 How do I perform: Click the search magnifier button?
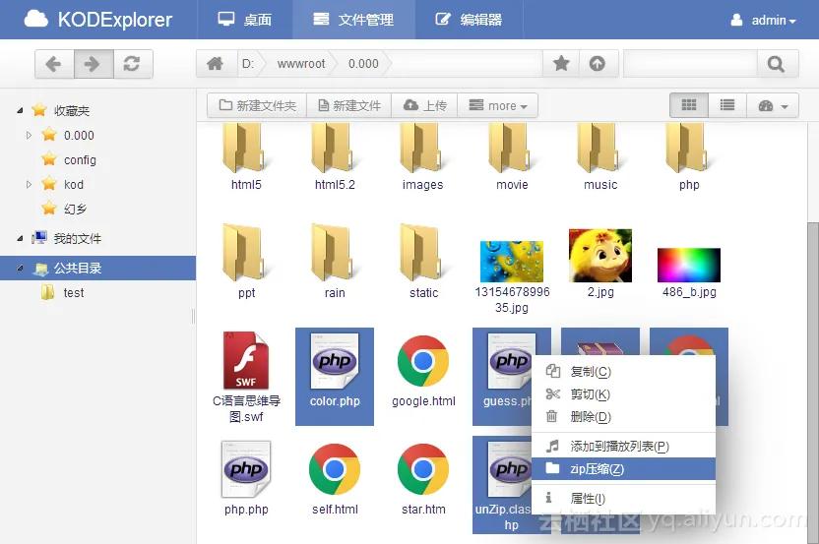pyautogui.click(x=777, y=64)
